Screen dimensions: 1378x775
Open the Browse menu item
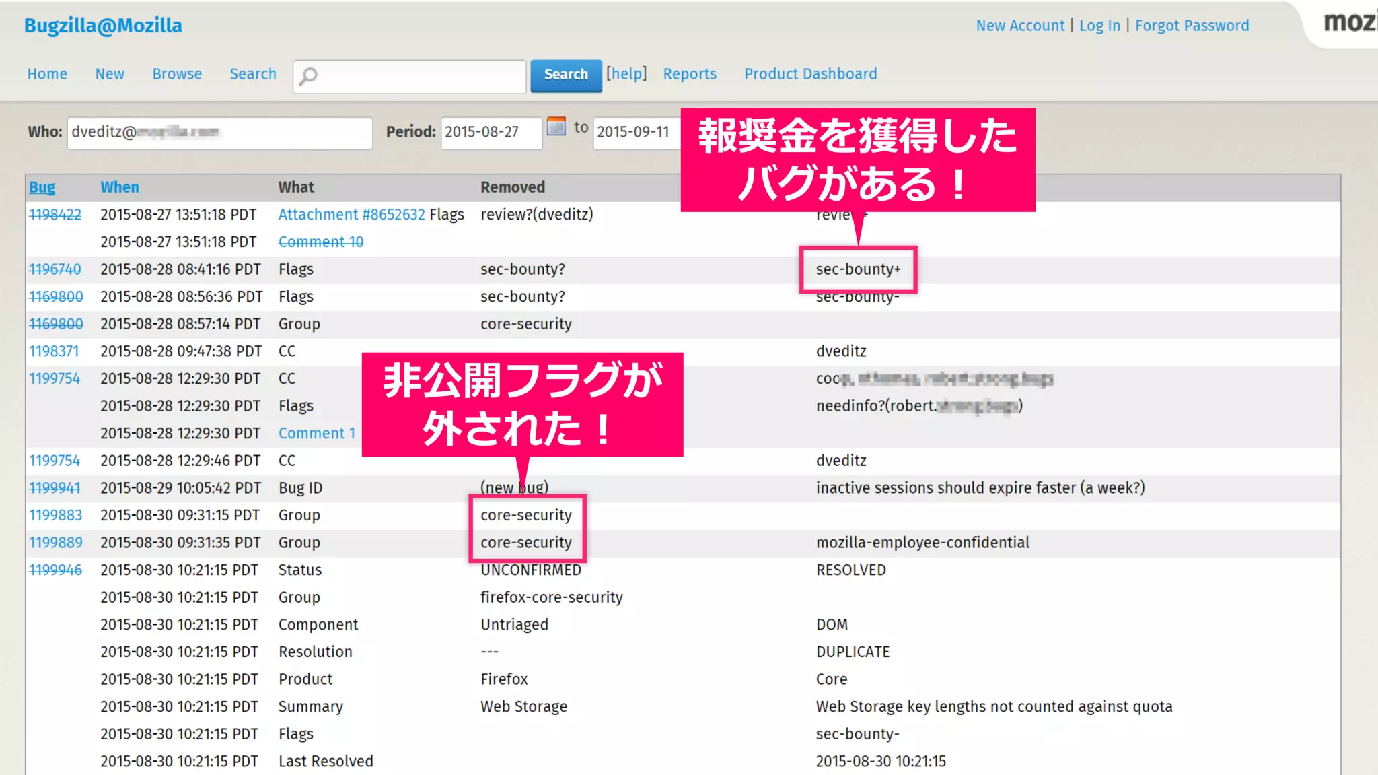point(177,74)
